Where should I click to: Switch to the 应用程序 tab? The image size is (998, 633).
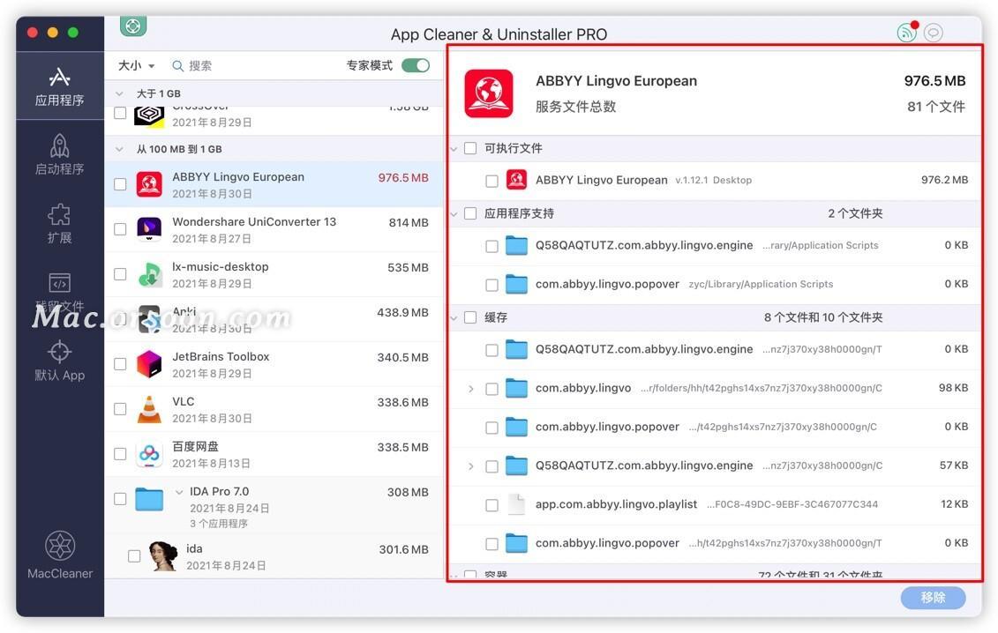pyautogui.click(x=59, y=86)
